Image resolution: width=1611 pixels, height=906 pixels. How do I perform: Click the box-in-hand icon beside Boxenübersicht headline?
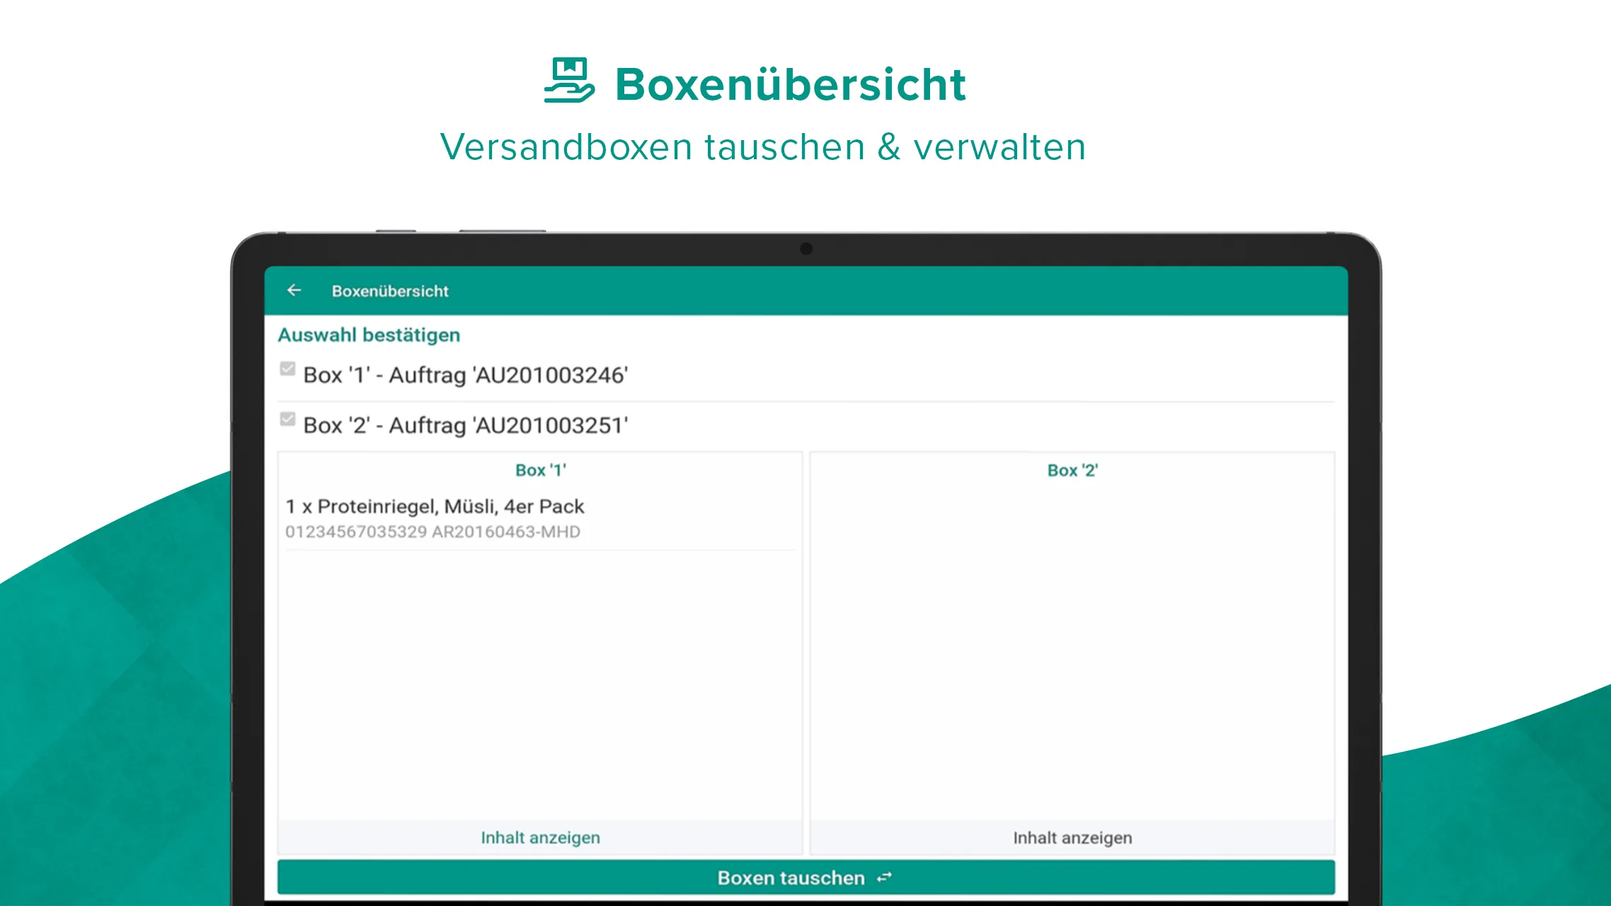coord(569,81)
